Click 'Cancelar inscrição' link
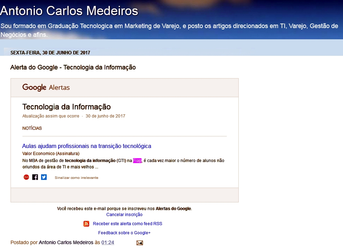This screenshot has height=249, width=343. click(x=124, y=214)
